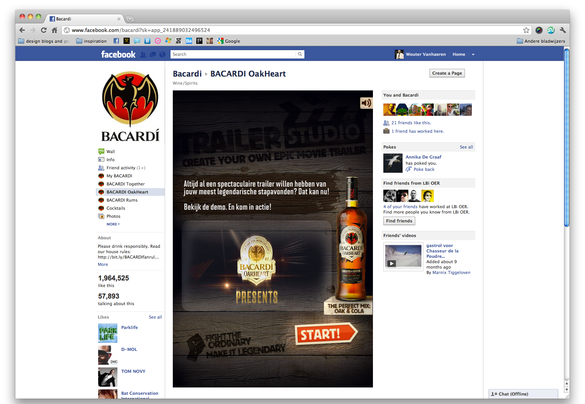Open 4 of your friends link
Screen dimensions: 585x404
coord(400,207)
